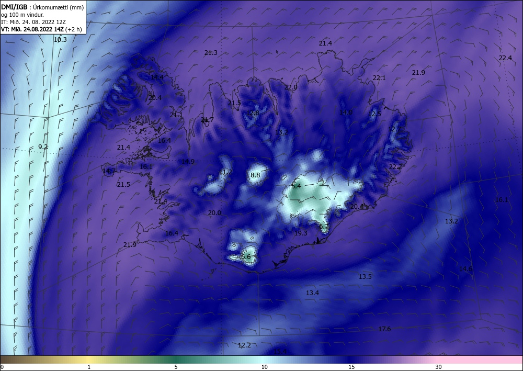Click the map value '21.7'
Image resolution: width=523 pixels, height=371 pixels.
pyautogui.click(x=207, y=120)
